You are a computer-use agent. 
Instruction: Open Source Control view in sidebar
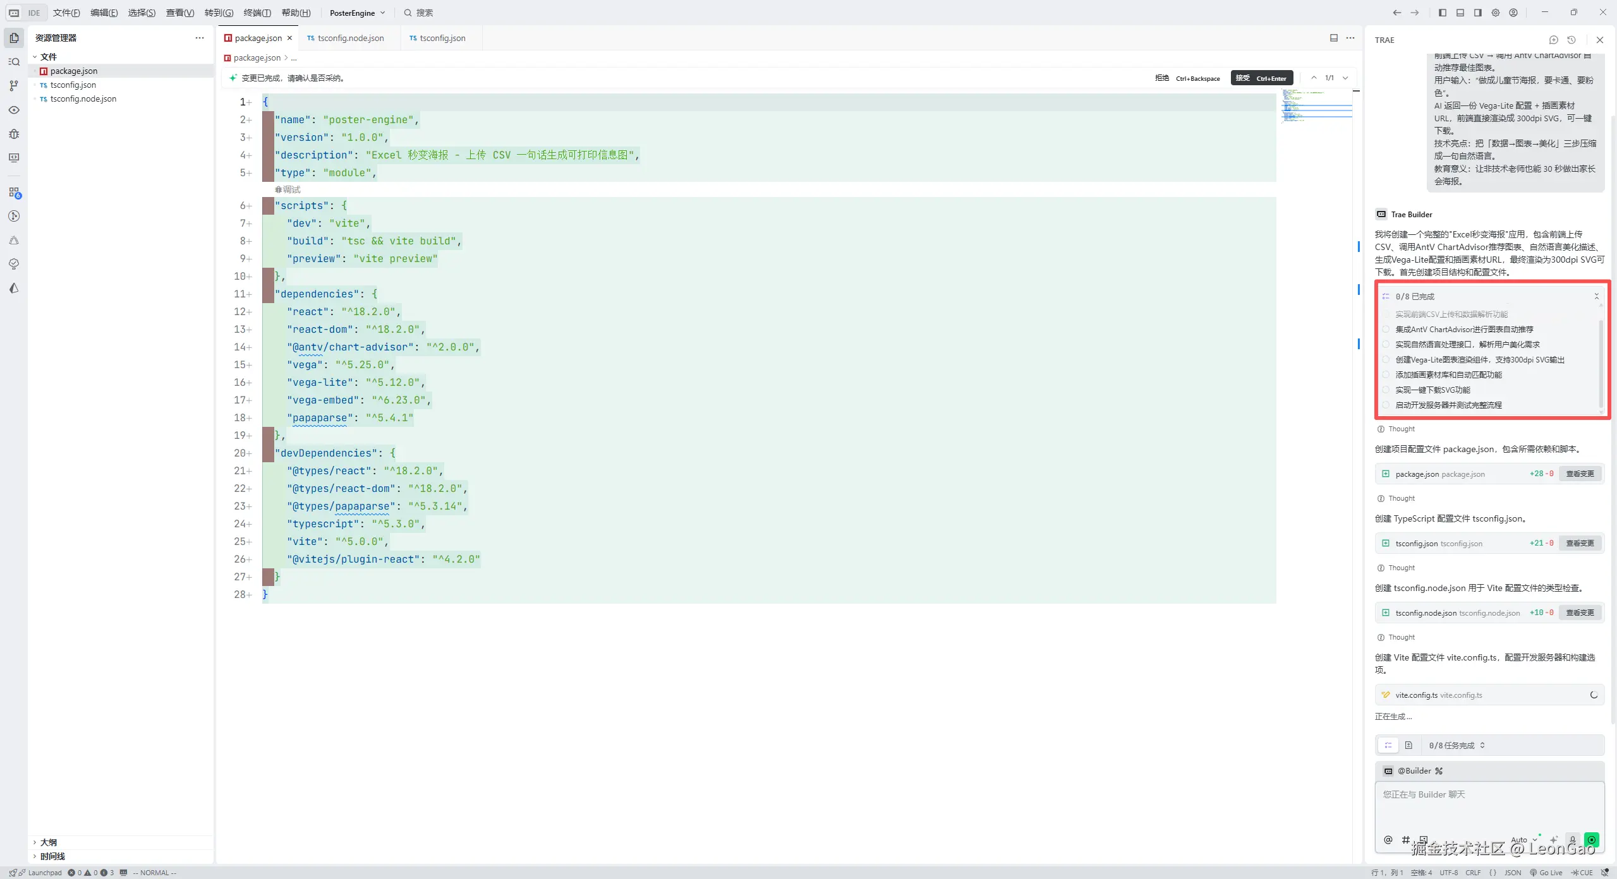click(x=14, y=86)
